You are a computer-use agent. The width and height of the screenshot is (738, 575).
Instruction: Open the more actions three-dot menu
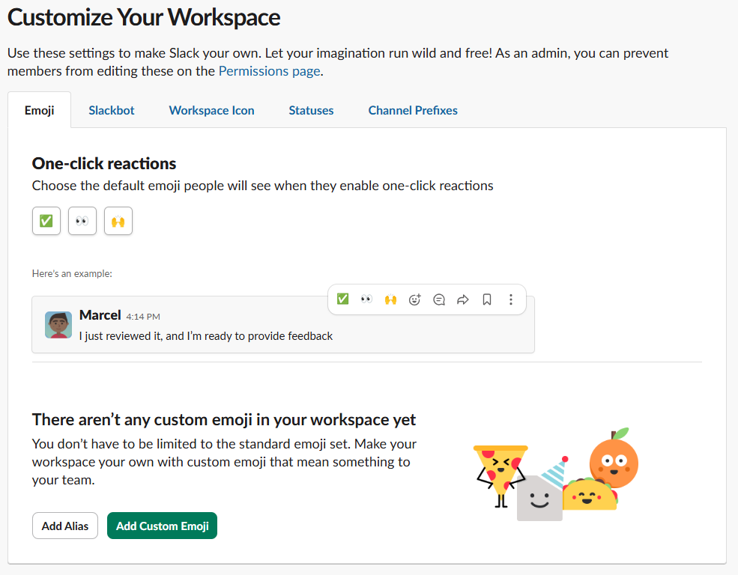coord(511,299)
